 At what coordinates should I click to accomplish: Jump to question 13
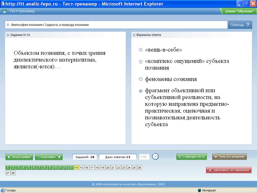point(71,168)
